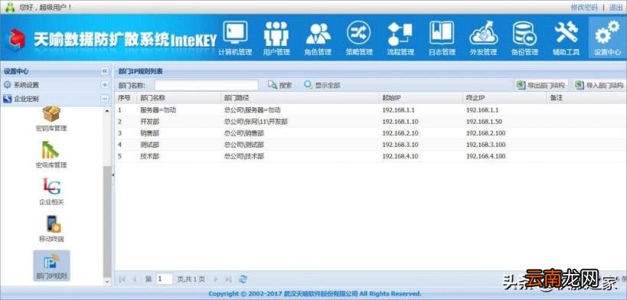This screenshot has width=627, height=300.
Task: Click the sidebar splitter collapse arrow
Action: (x=113, y=174)
